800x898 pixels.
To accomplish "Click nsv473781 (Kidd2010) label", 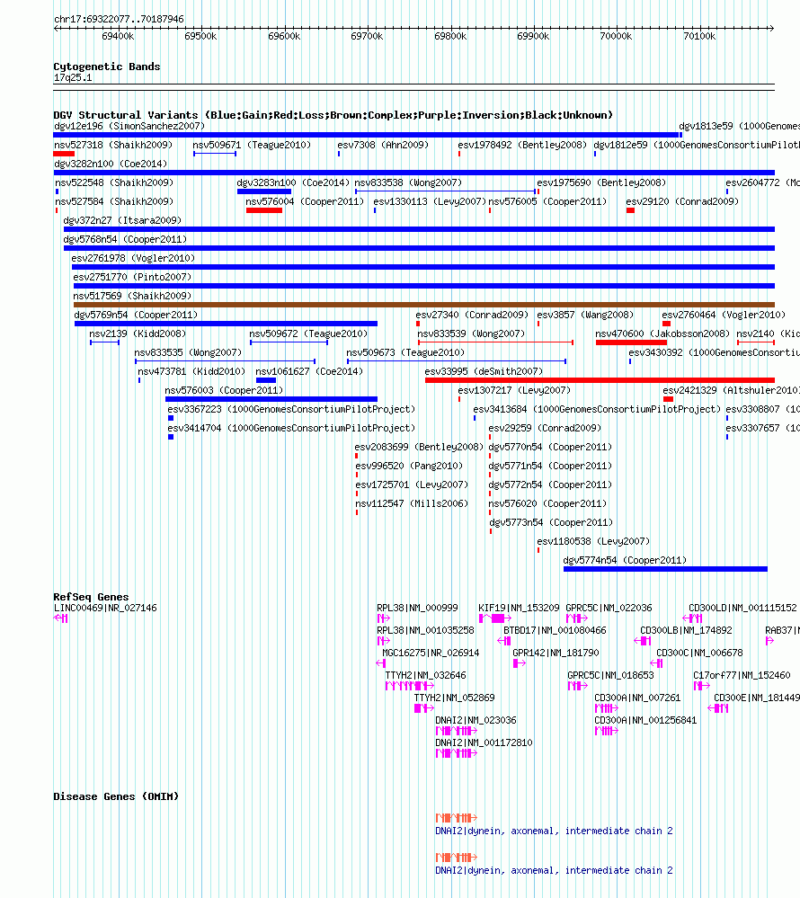I will (x=191, y=371).
